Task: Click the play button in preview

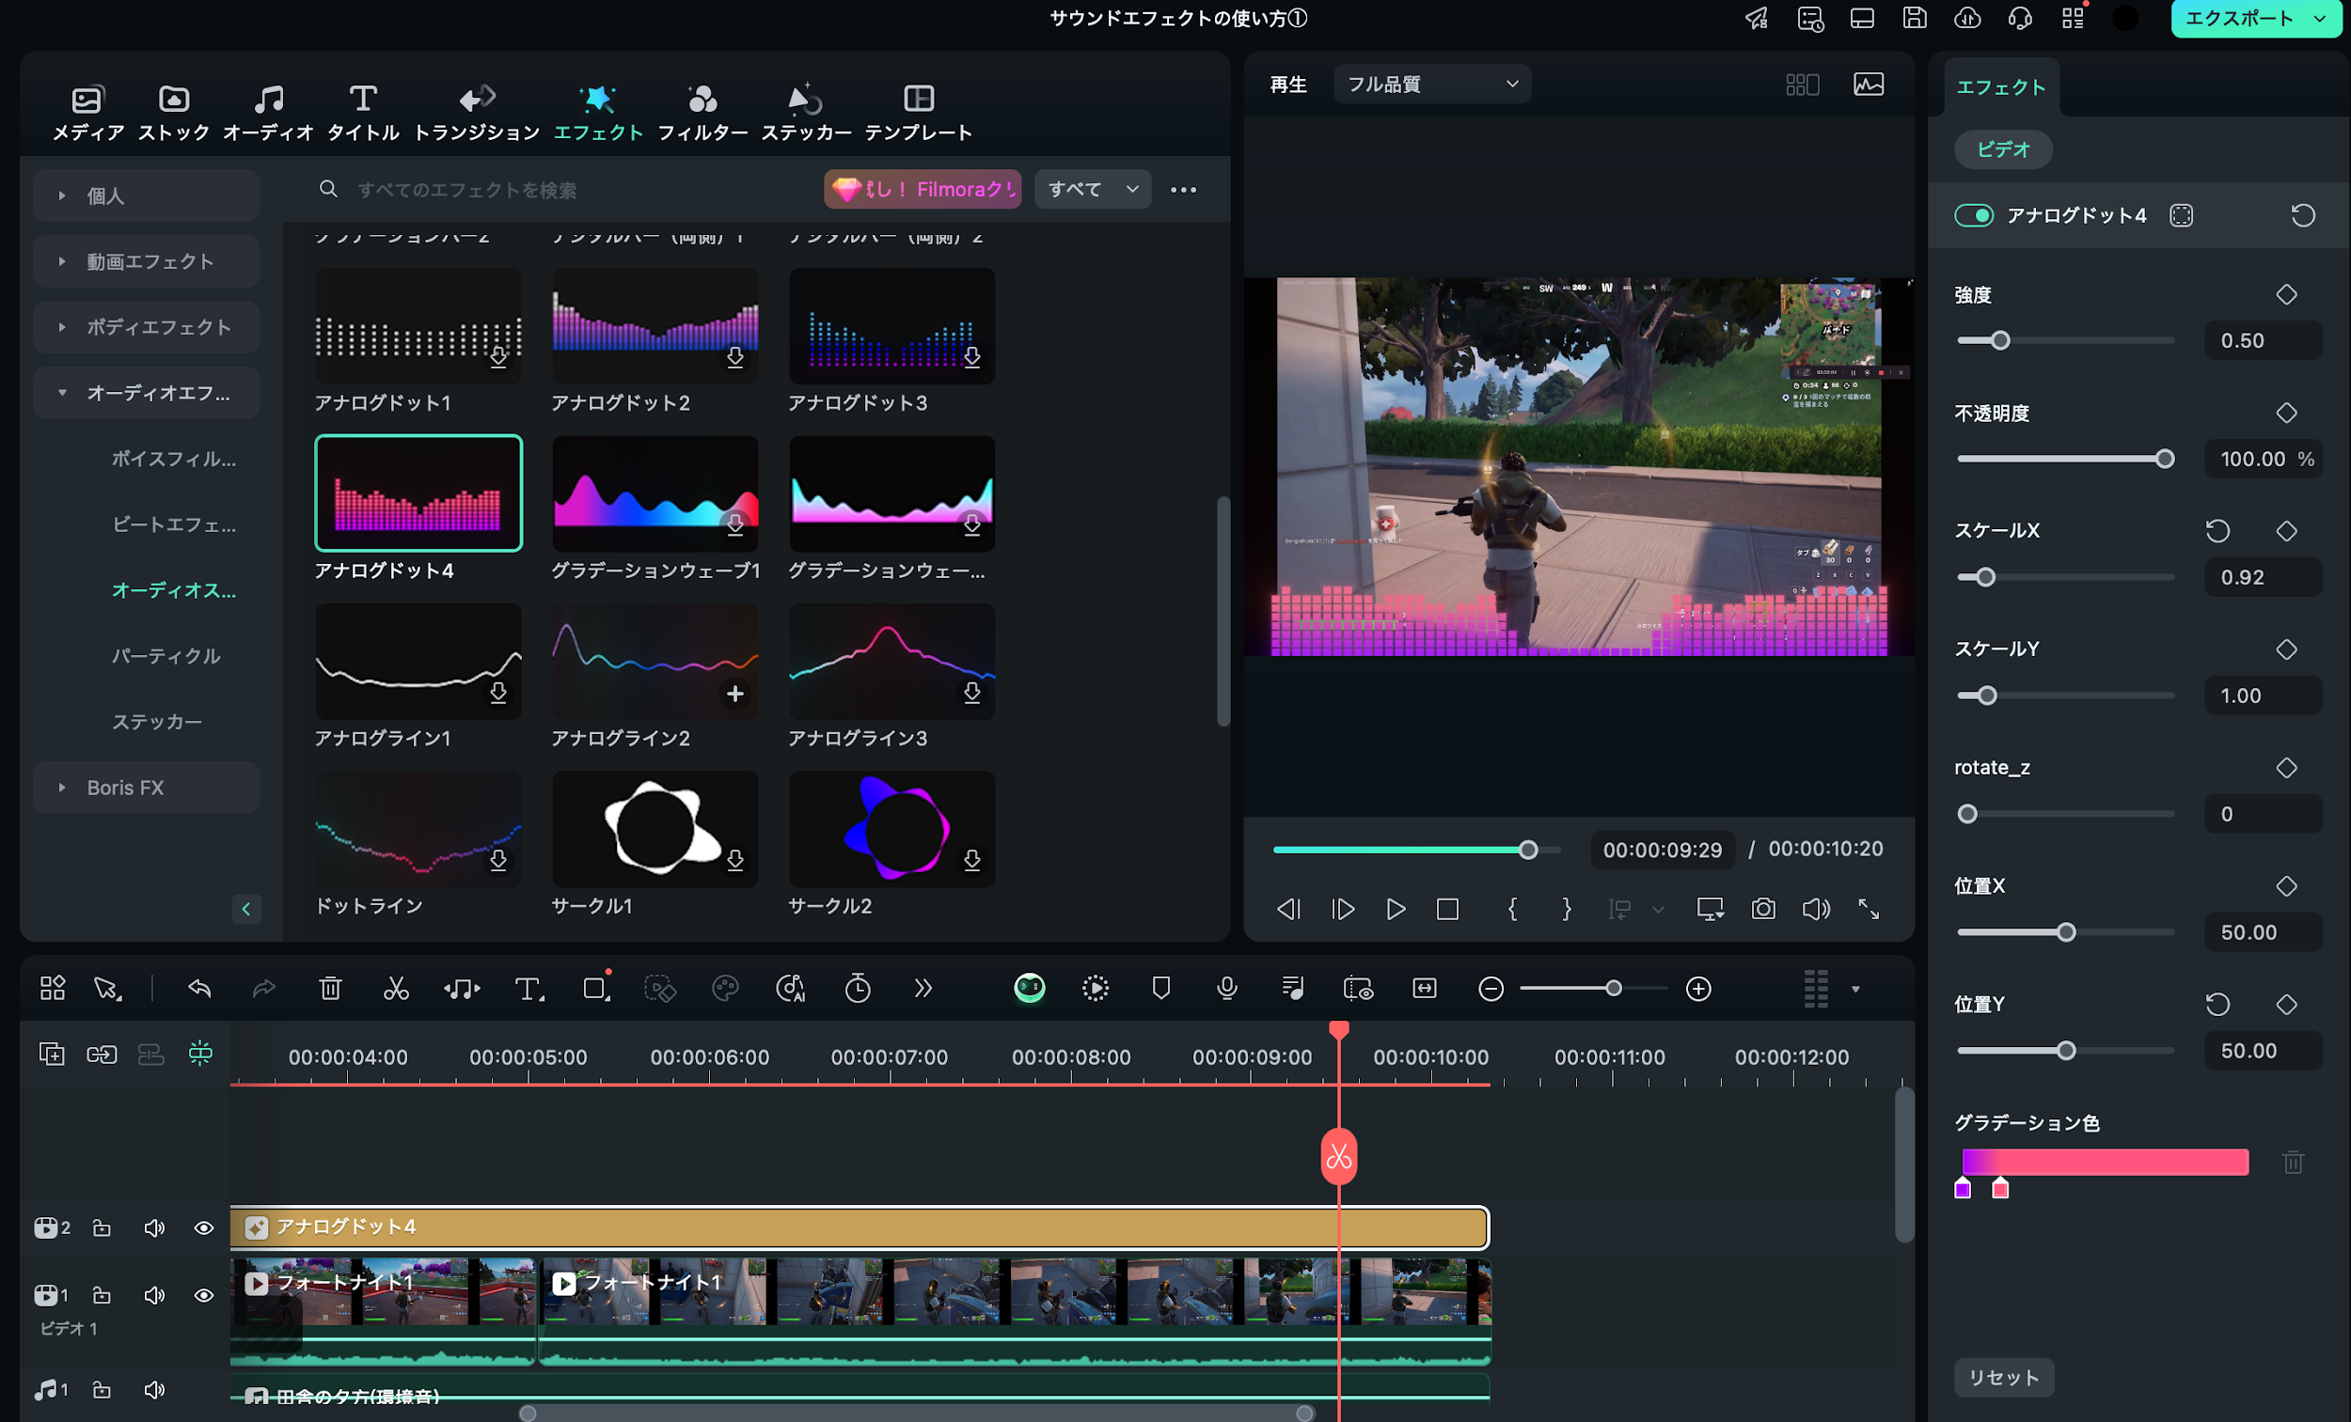Action: coord(1395,909)
